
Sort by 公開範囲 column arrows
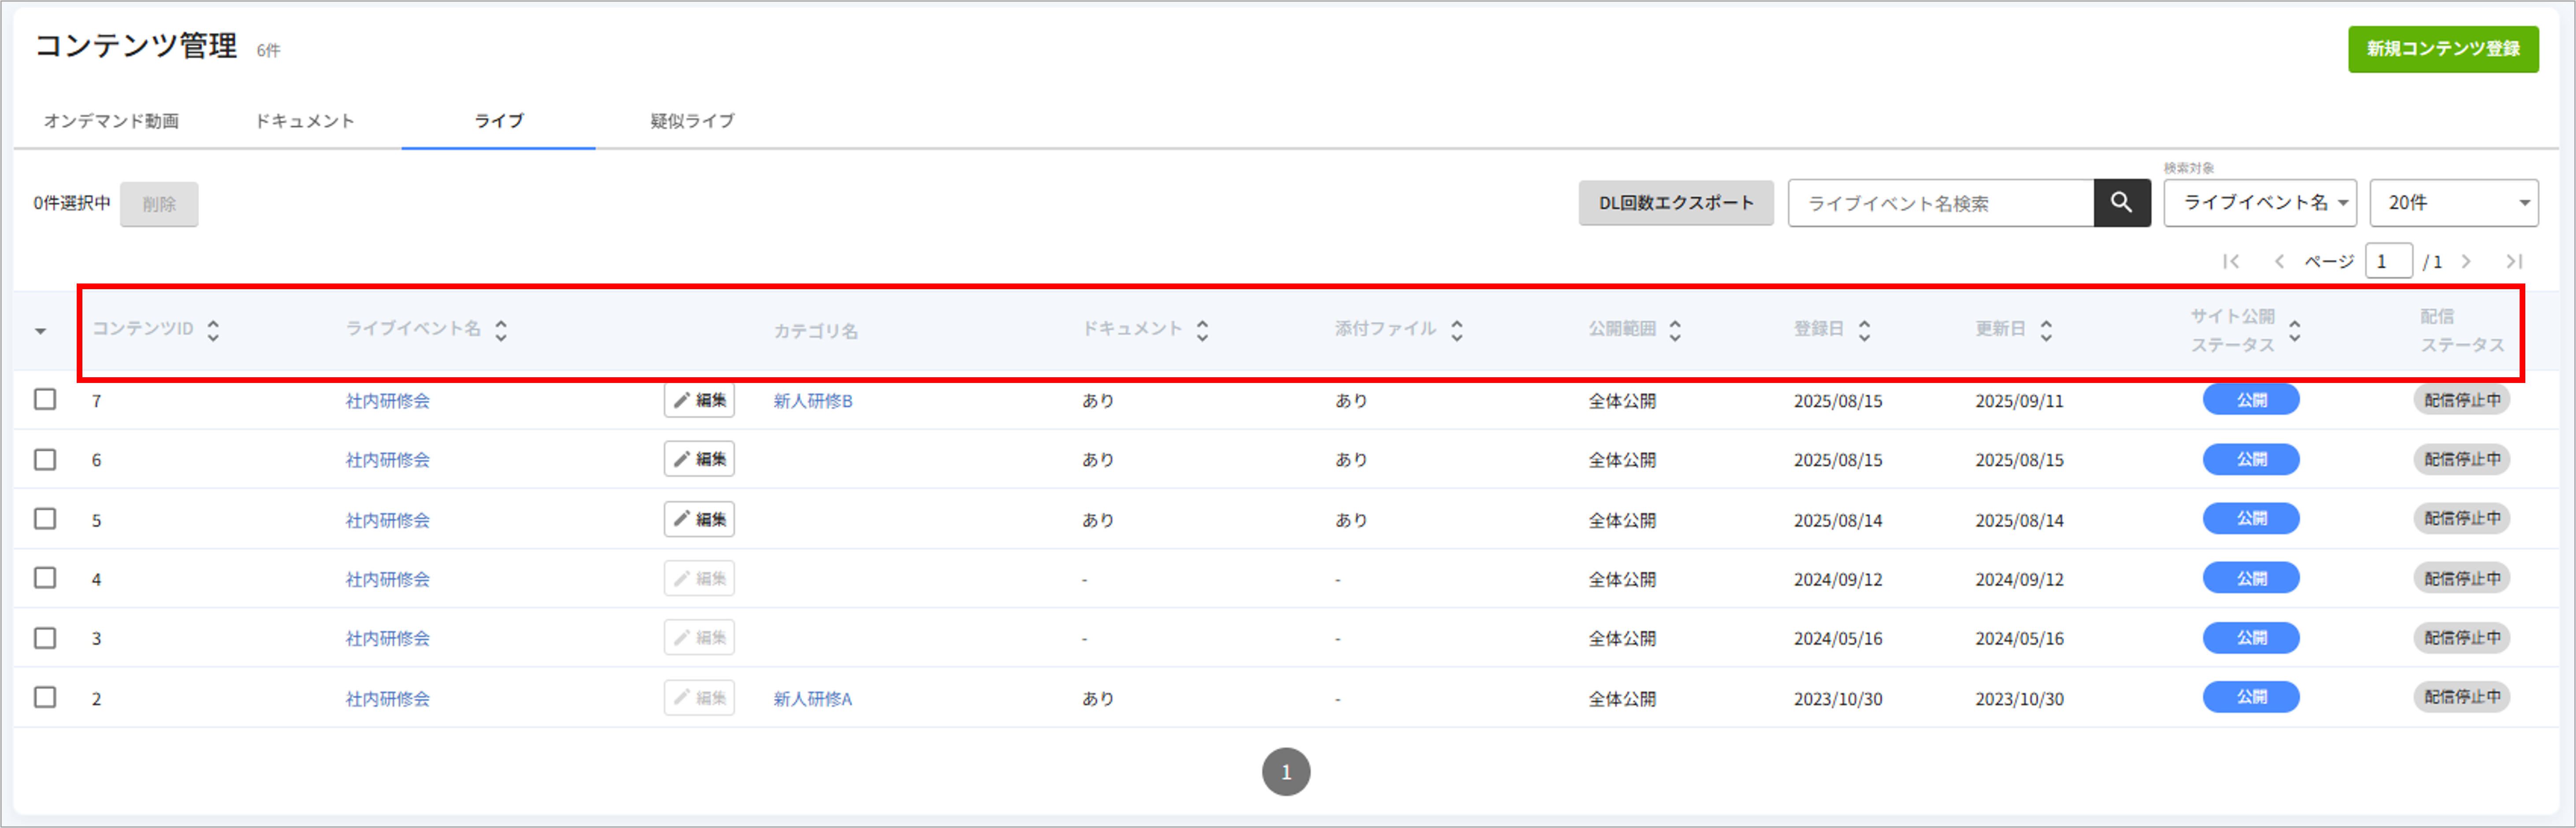click(x=1675, y=331)
